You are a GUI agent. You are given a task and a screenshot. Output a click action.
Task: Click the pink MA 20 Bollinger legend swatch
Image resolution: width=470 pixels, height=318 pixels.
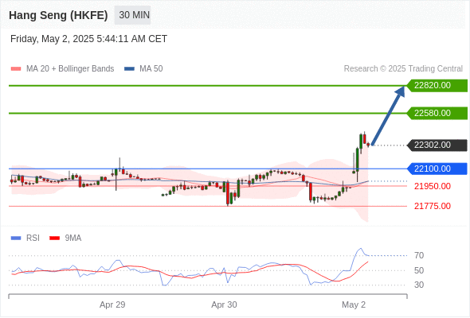(16, 69)
